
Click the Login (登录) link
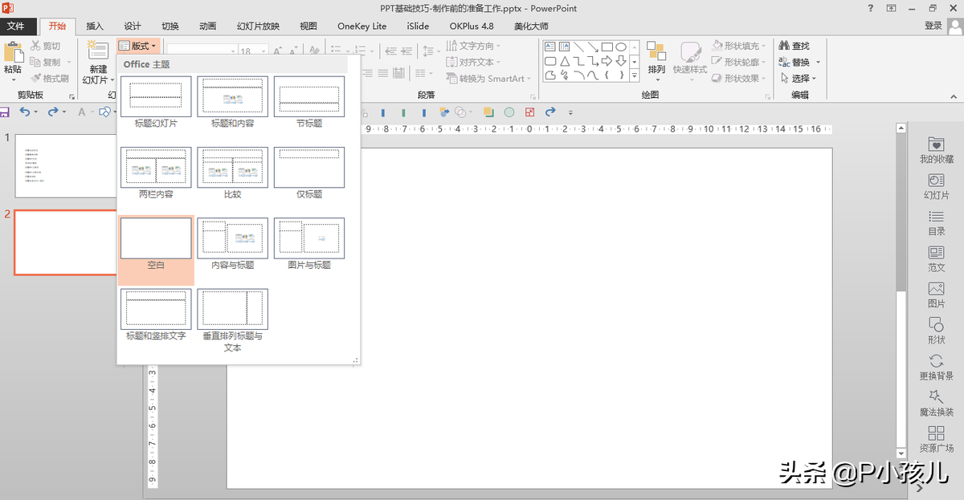coord(933,26)
